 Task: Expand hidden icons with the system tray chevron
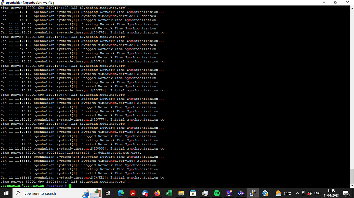pos(297,193)
